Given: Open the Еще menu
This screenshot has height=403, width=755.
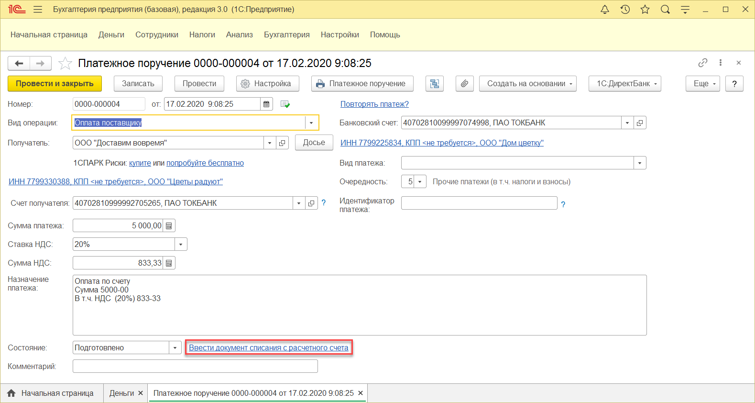Looking at the screenshot, I should point(703,84).
